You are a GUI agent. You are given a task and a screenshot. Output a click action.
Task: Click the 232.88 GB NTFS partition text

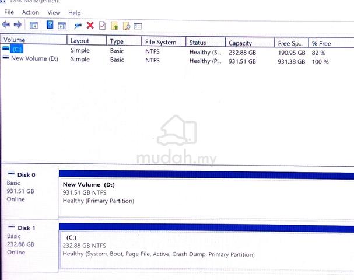tap(85, 246)
